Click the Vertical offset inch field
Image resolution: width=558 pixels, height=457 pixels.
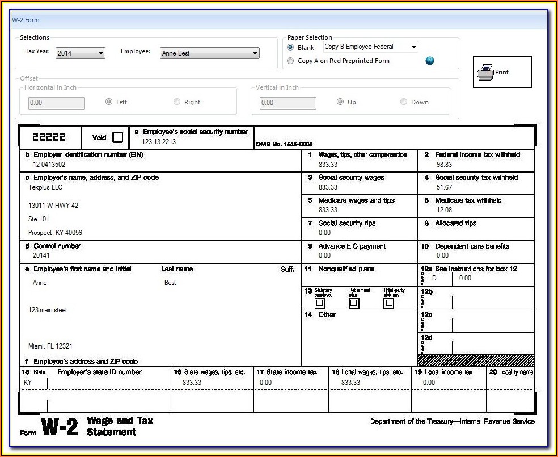coord(288,103)
